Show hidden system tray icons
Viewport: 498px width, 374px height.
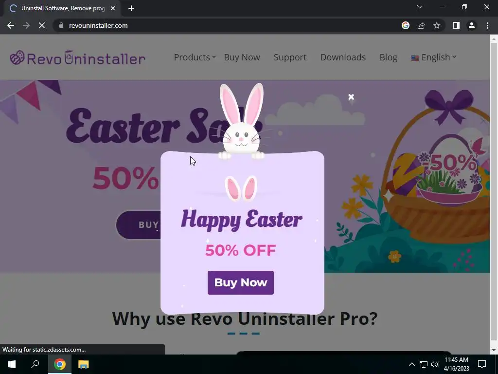[411, 364]
